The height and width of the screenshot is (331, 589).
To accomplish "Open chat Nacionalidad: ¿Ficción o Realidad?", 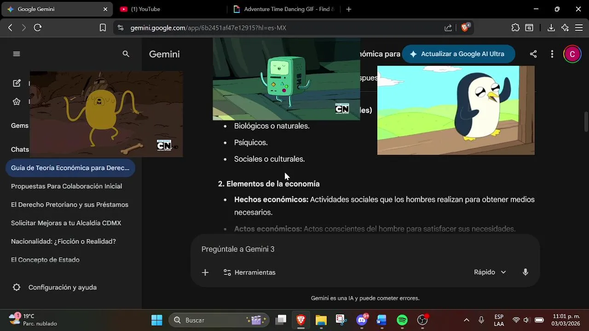I will point(64,241).
